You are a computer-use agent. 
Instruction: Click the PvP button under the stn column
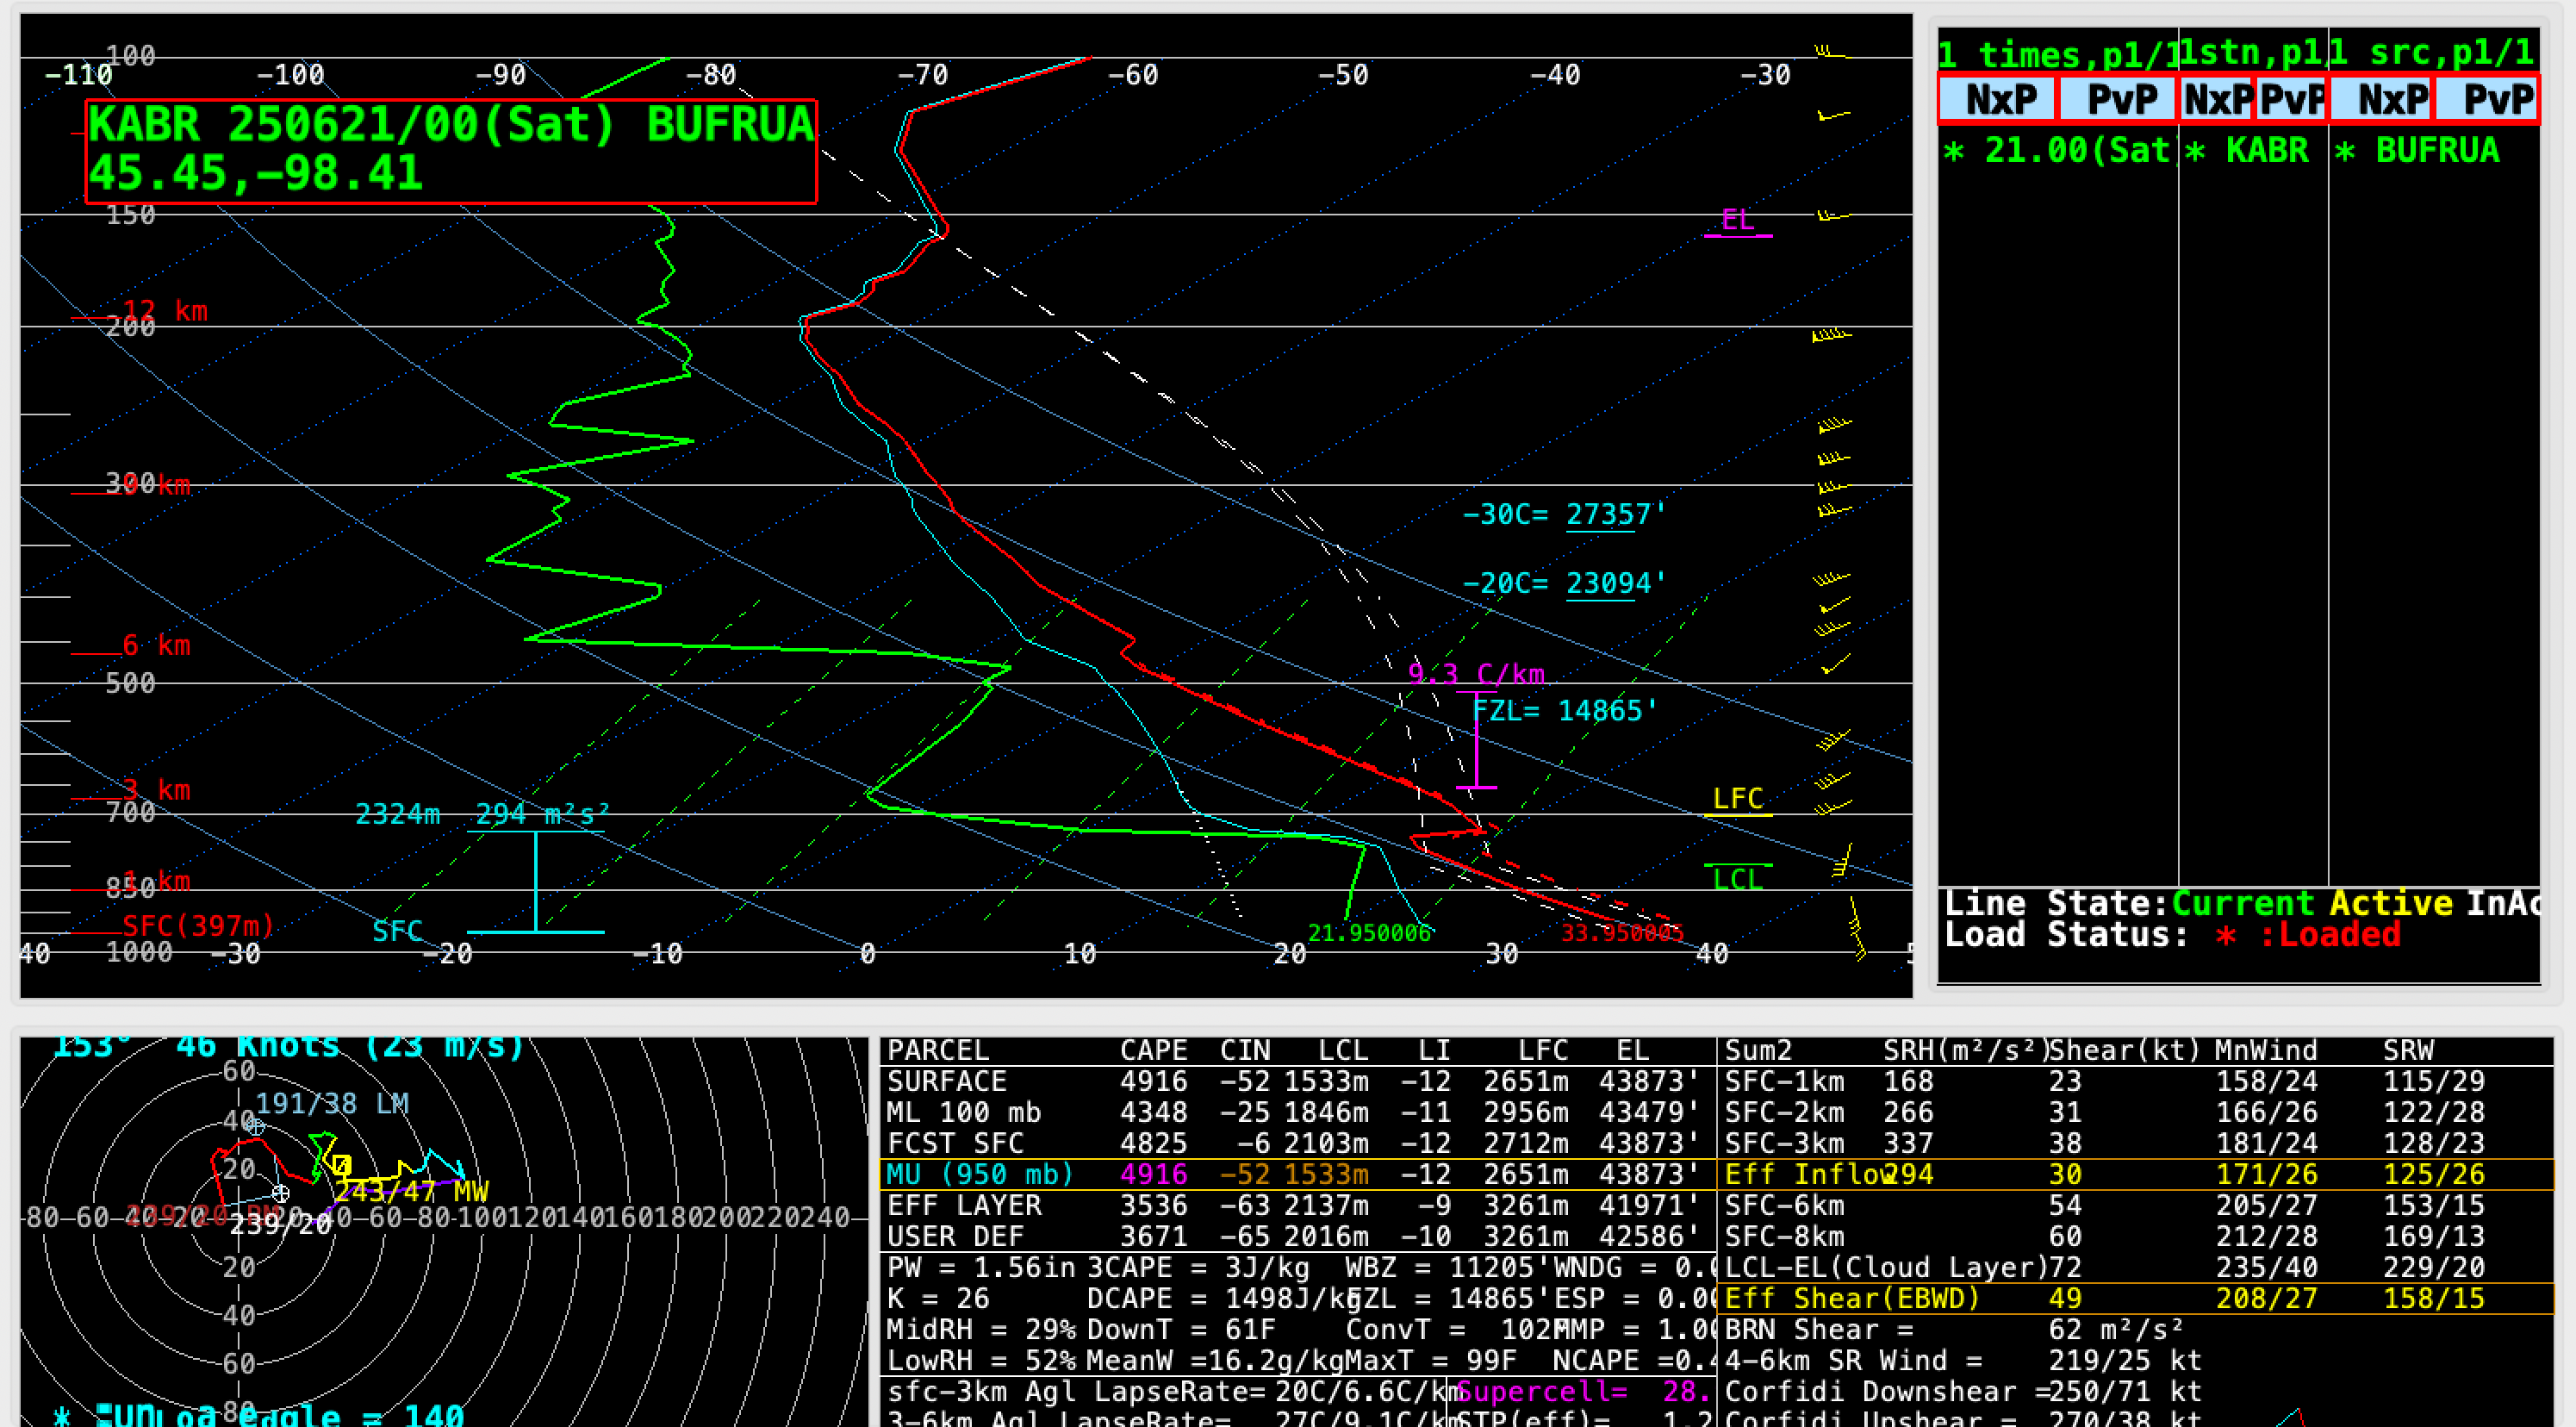[x=2291, y=99]
